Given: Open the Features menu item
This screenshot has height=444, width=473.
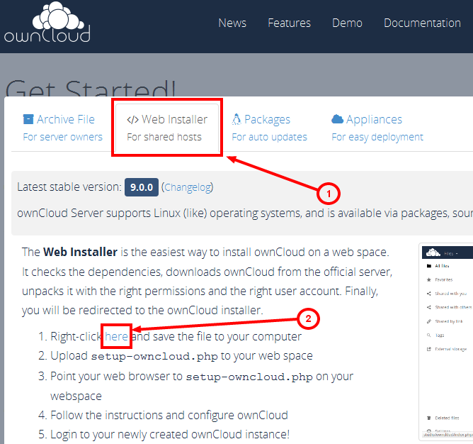Looking at the screenshot, I should [x=290, y=23].
